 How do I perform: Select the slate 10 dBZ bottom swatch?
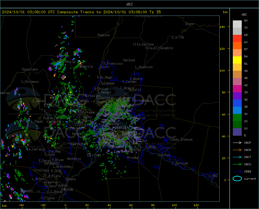click(x=237, y=132)
